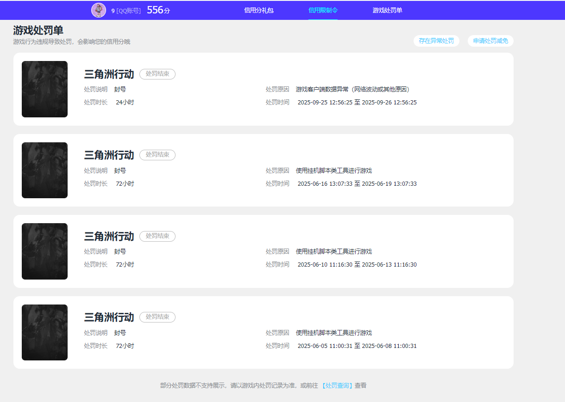The height and width of the screenshot is (402, 565).
Task: Click the third 三角洲行动 game thumbnail
Action: pyautogui.click(x=44, y=251)
